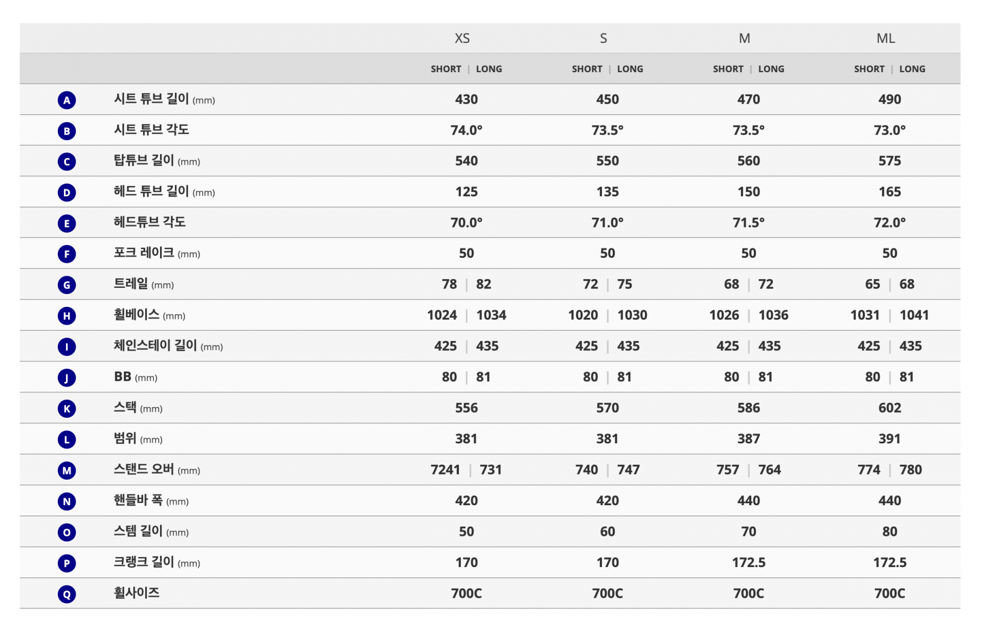This screenshot has width=982, height=631.
Task: Click the XS short wheelbase value 1024
Action: coord(442,315)
